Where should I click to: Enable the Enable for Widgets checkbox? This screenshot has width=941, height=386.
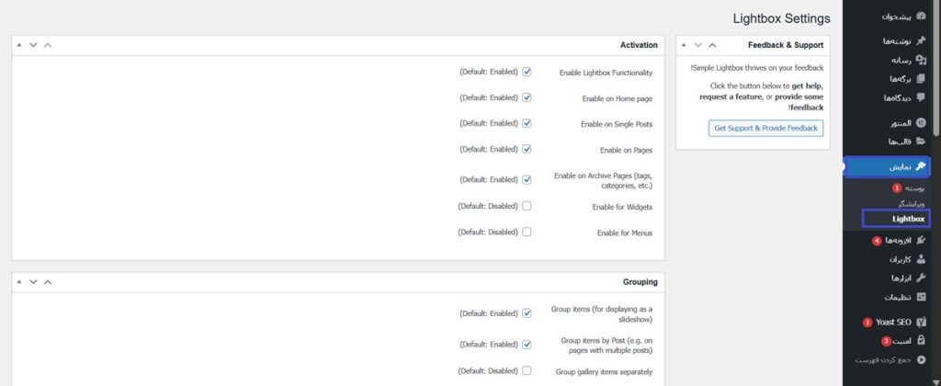coord(527,207)
